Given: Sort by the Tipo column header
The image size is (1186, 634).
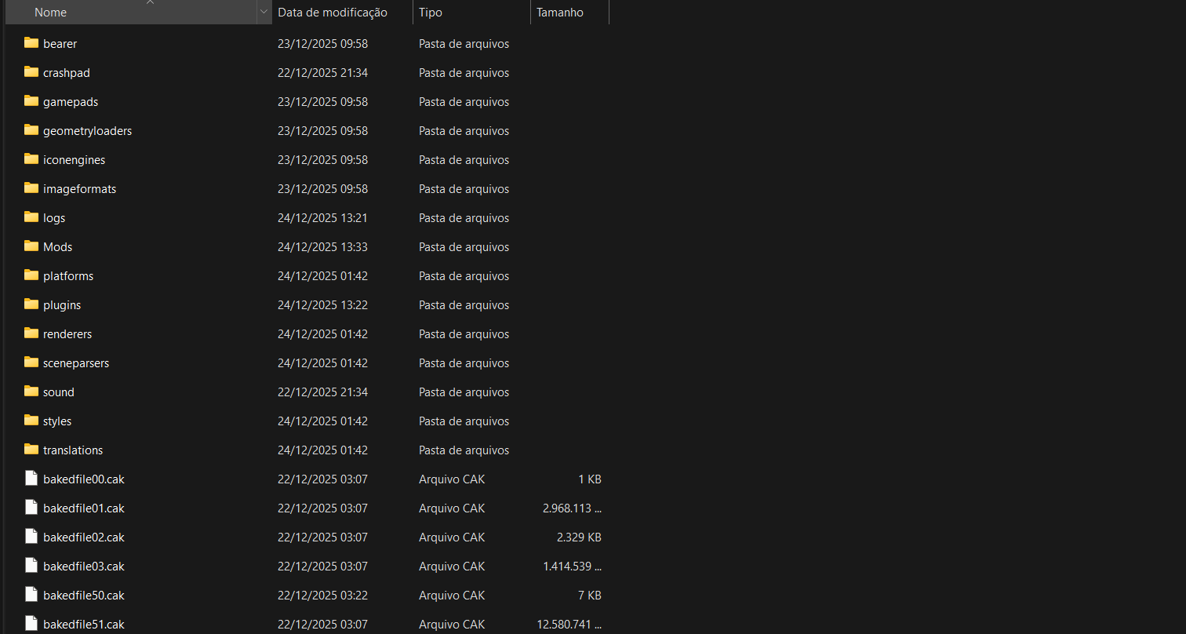Looking at the screenshot, I should tap(472, 13).
